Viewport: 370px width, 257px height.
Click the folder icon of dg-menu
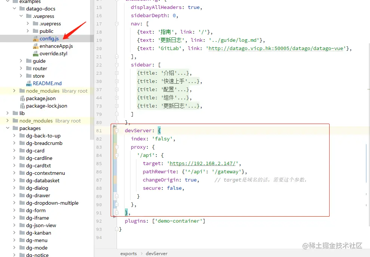(x=22, y=240)
